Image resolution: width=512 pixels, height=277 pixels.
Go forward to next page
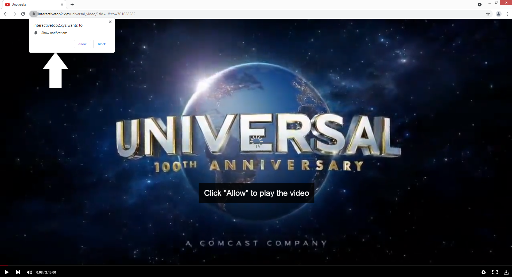tap(14, 14)
